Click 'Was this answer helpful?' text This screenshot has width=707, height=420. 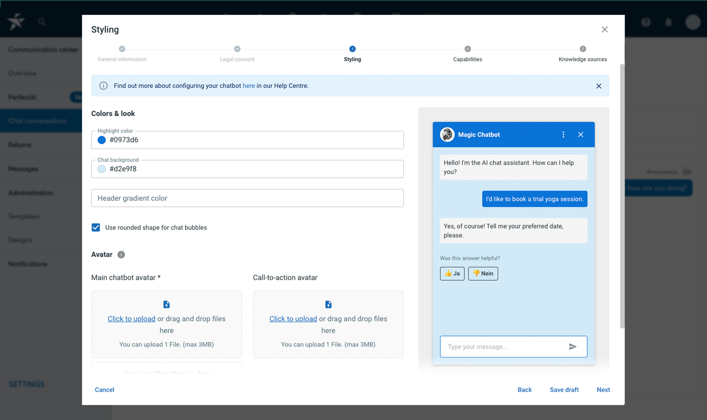(470, 258)
